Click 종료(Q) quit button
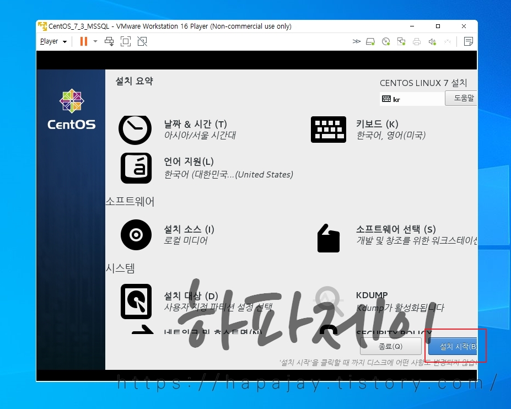The height and width of the screenshot is (409, 511). [x=390, y=346]
